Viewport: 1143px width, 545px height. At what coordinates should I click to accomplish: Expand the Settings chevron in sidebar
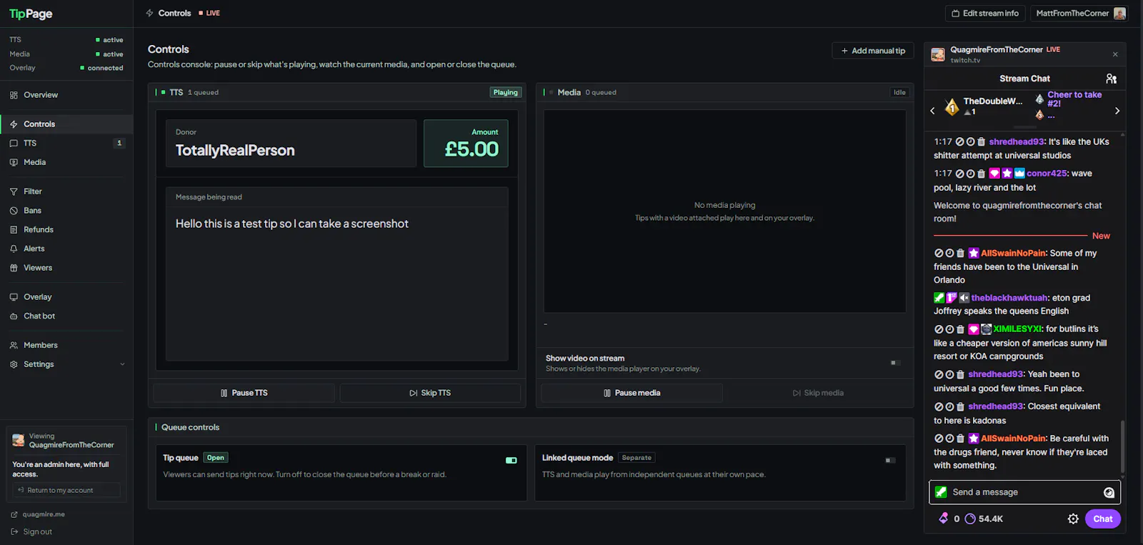[x=122, y=364]
